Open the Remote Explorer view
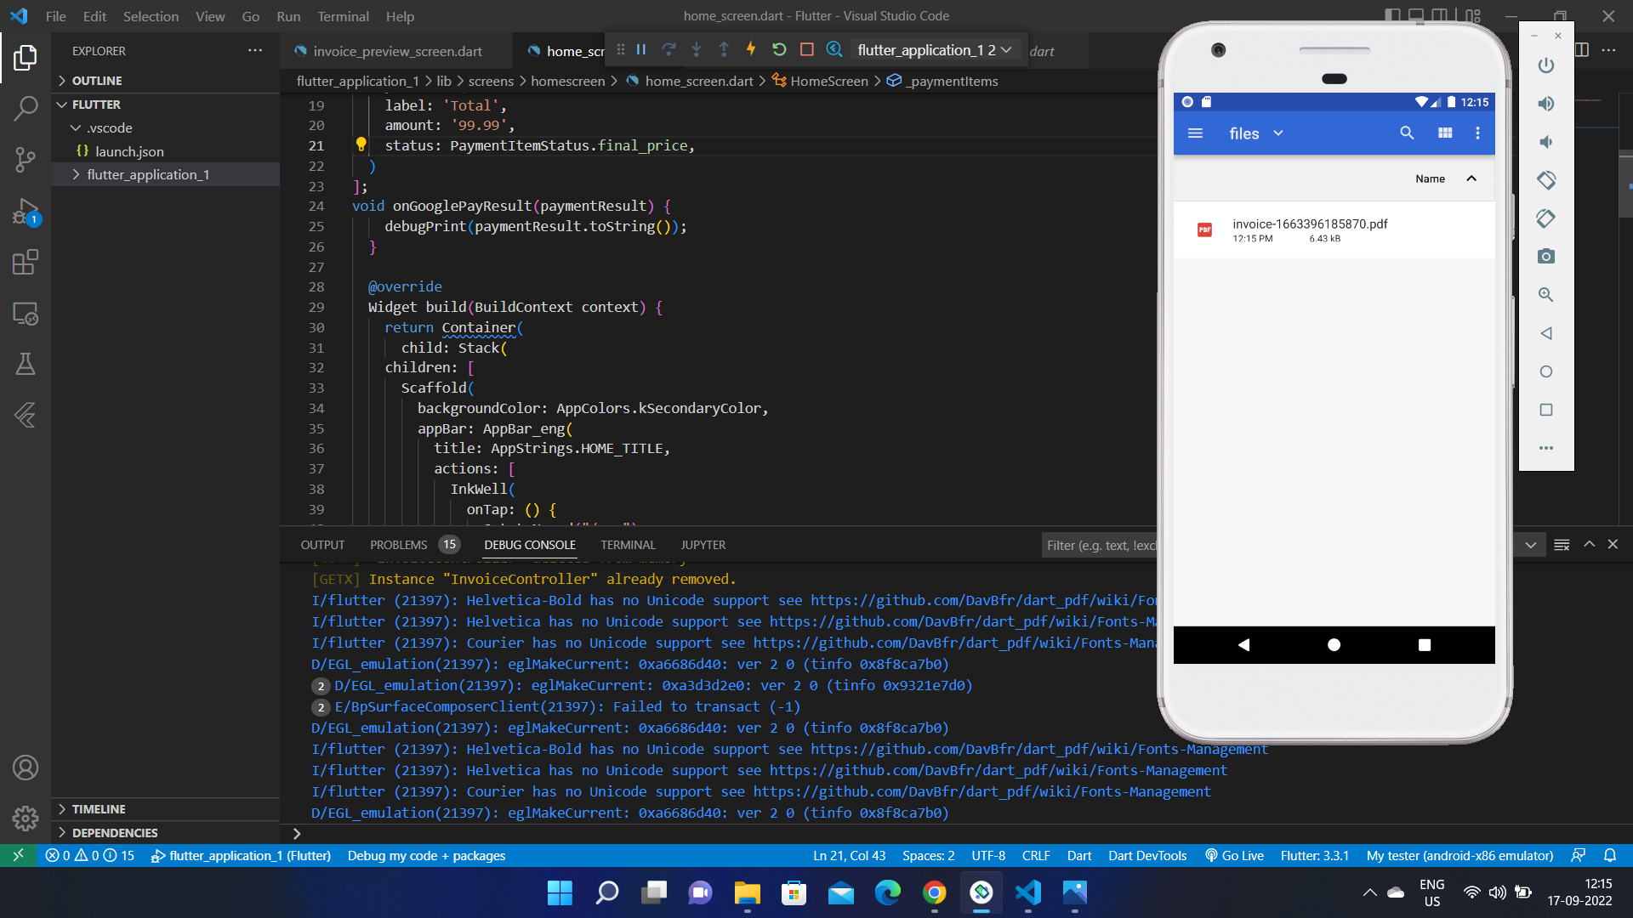 (26, 314)
